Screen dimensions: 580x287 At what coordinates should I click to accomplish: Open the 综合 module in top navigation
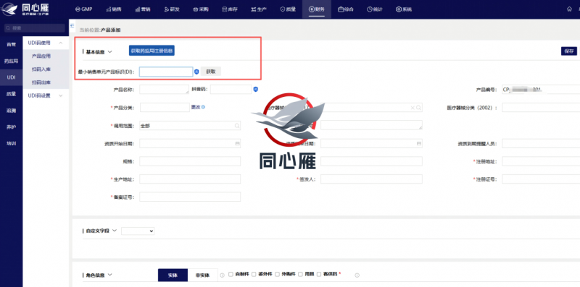(346, 9)
